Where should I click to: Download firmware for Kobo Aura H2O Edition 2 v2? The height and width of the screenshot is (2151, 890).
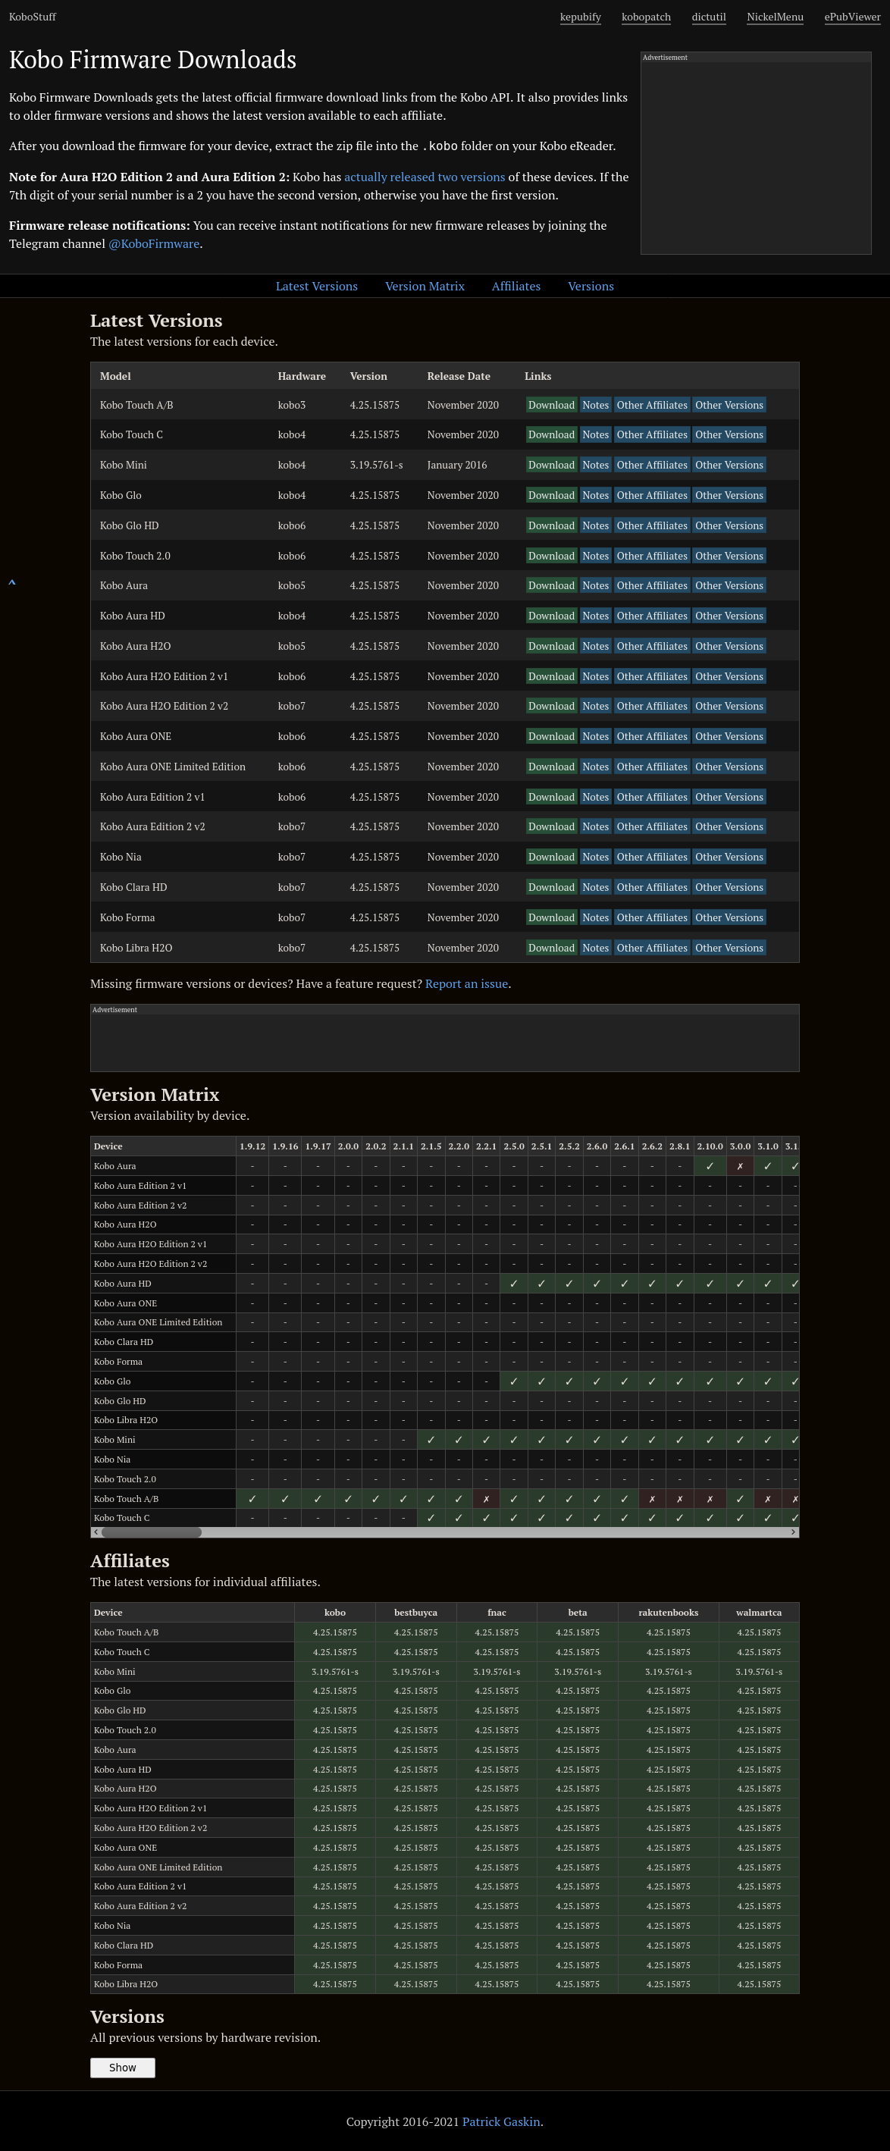click(551, 707)
